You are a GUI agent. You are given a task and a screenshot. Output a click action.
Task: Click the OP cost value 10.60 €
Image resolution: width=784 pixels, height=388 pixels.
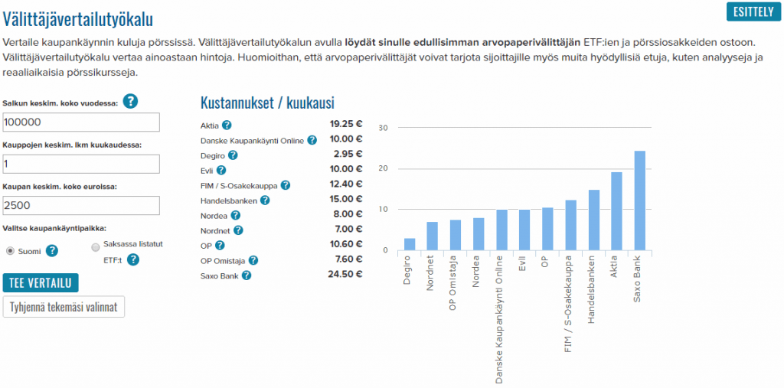346,244
